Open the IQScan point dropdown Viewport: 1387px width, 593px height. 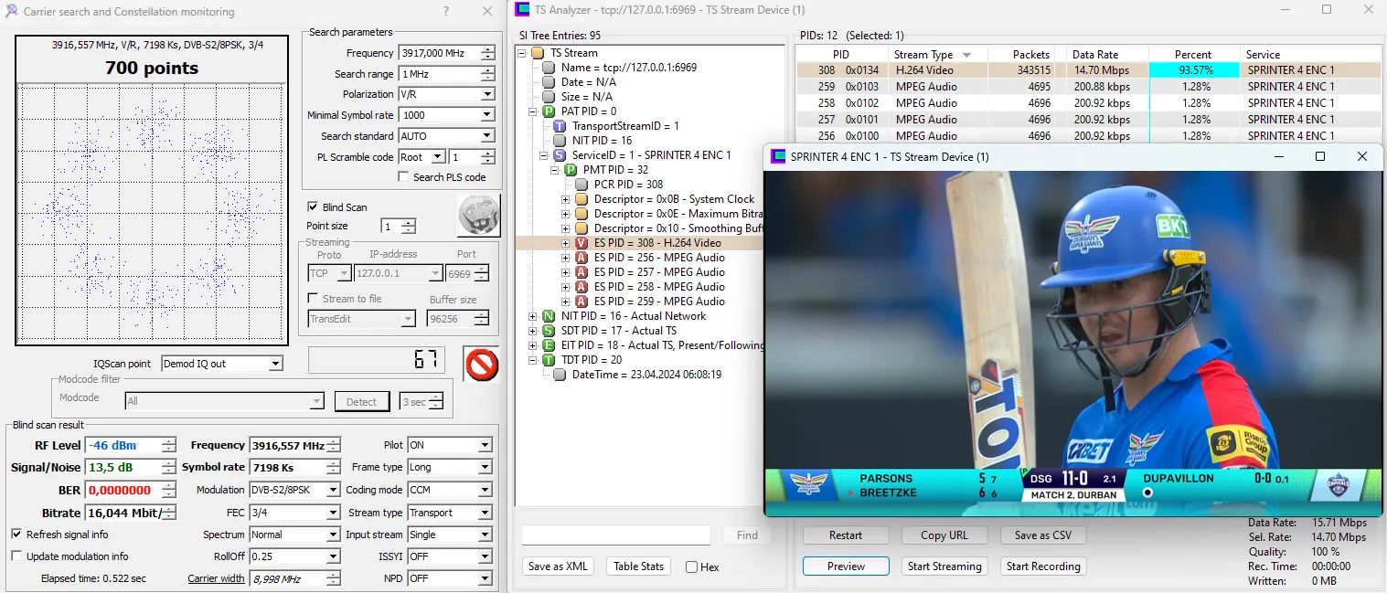(x=275, y=364)
